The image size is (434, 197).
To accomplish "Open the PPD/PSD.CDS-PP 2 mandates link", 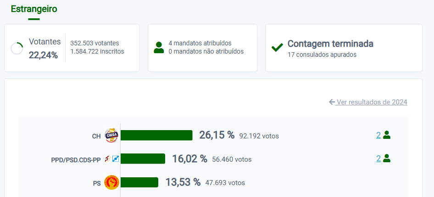I will click(378, 159).
